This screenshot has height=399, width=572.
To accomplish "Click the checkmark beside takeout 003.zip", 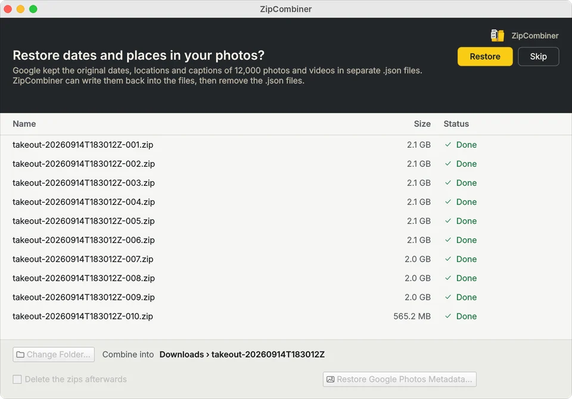I will 448,183.
